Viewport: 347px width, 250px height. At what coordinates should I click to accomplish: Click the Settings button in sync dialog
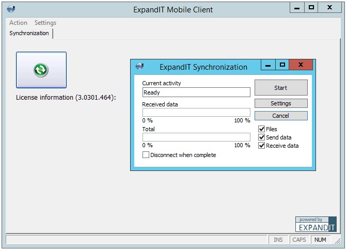281,103
